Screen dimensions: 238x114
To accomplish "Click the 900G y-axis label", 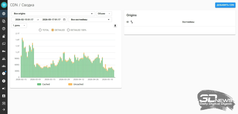I will pyautogui.click(x=17, y=58).
